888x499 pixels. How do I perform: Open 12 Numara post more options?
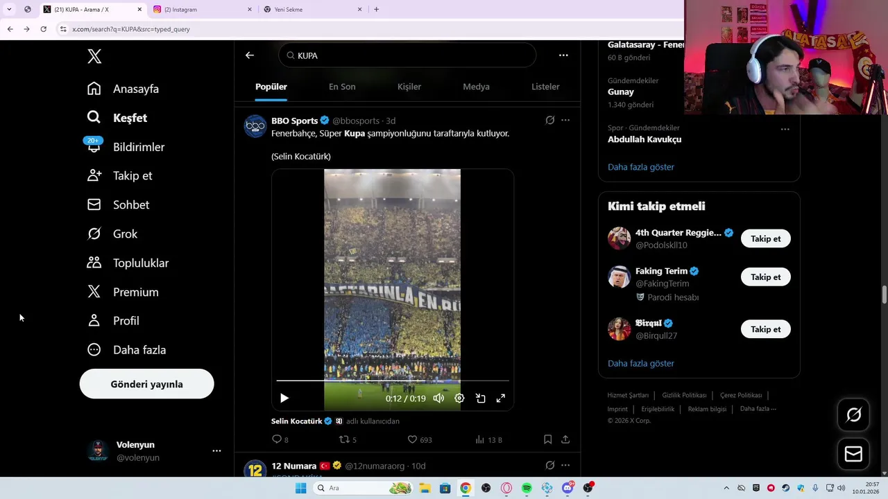pyautogui.click(x=565, y=465)
